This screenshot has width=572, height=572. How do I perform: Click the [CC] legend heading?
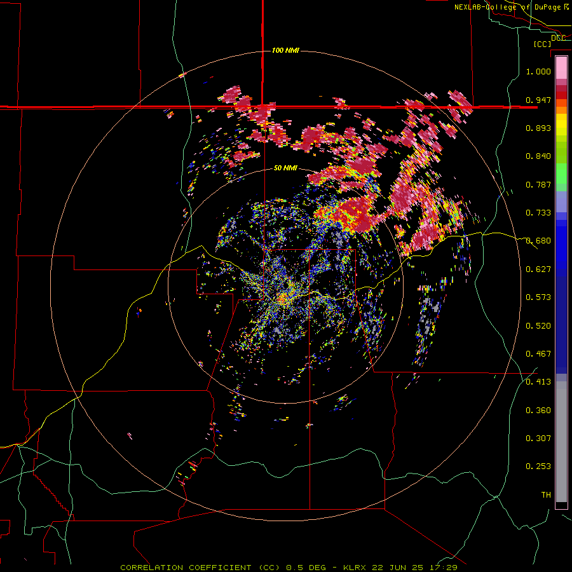(542, 44)
